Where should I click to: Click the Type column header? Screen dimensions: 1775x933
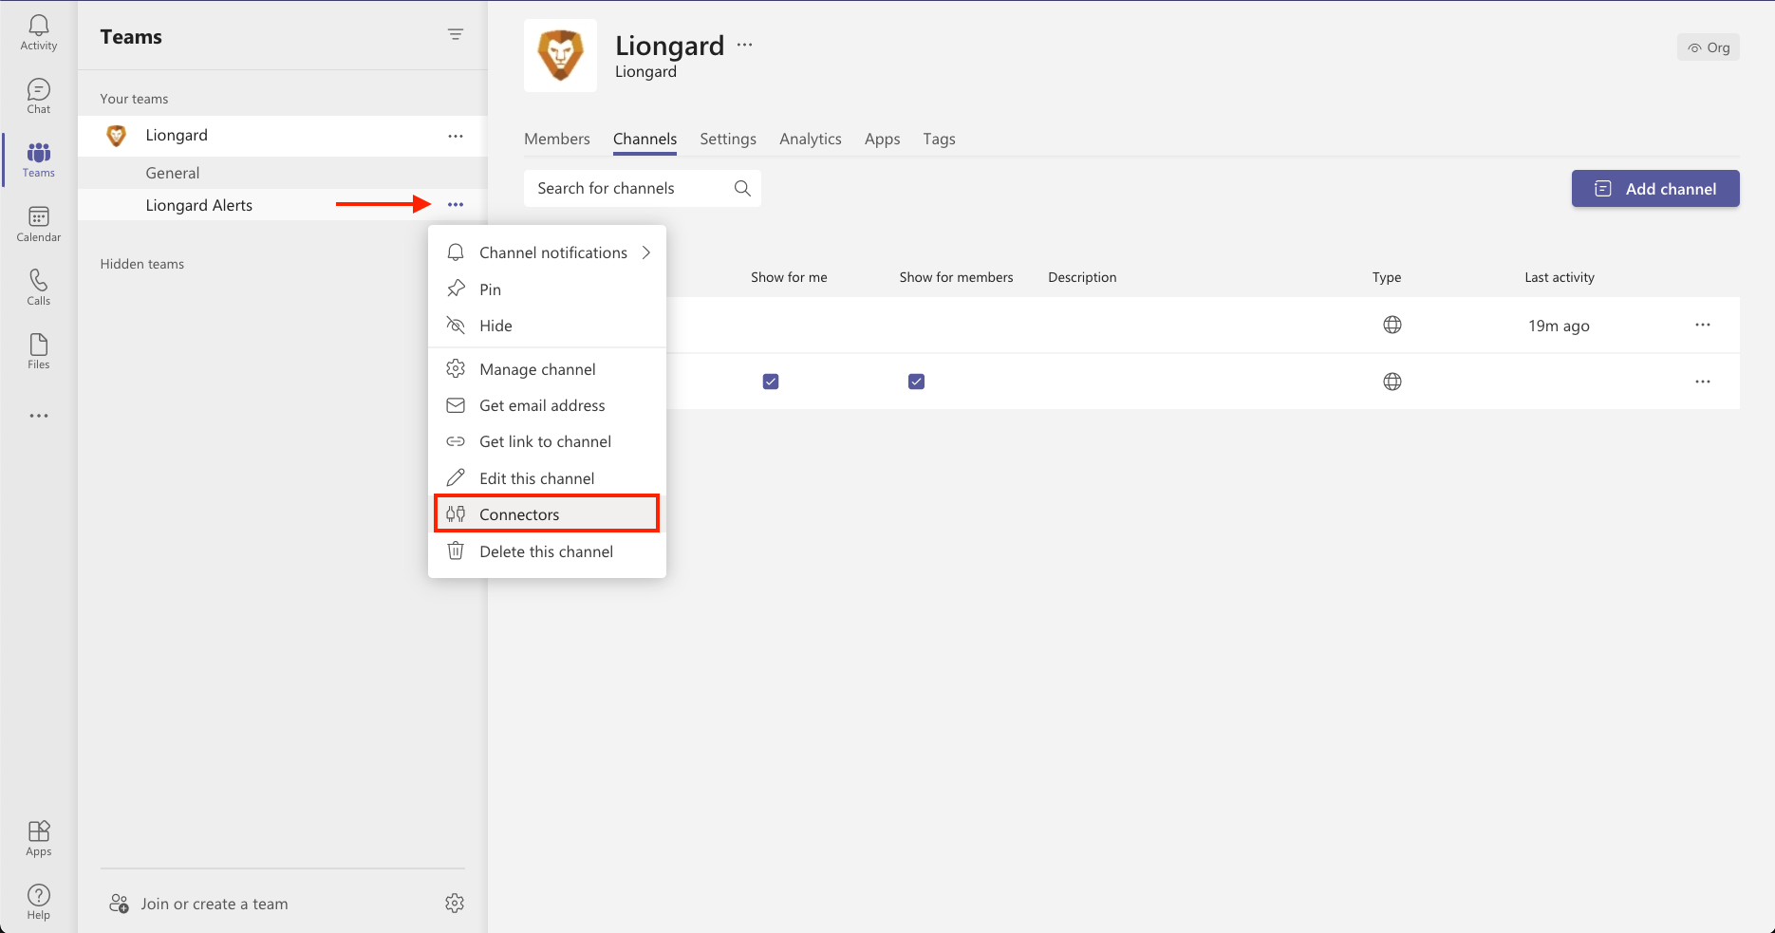[1387, 277]
